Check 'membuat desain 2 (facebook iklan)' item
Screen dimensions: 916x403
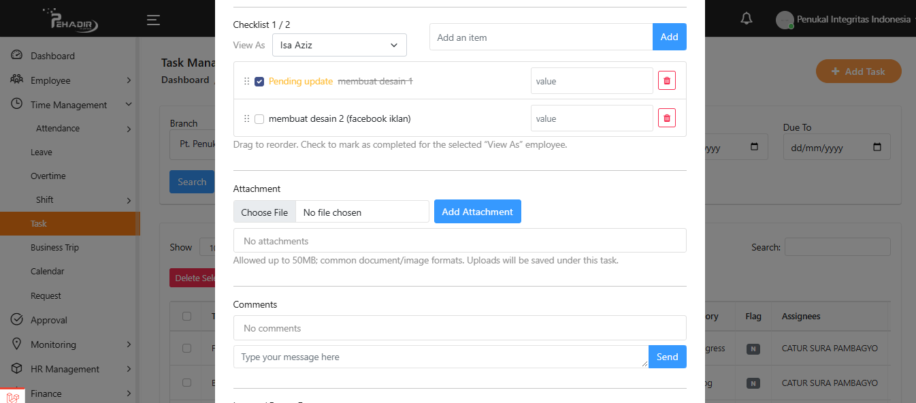click(x=259, y=118)
